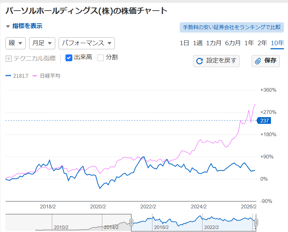The width and height of the screenshot is (288, 232).
Task: Open the 線 chart type dropdown
Action: (16, 43)
